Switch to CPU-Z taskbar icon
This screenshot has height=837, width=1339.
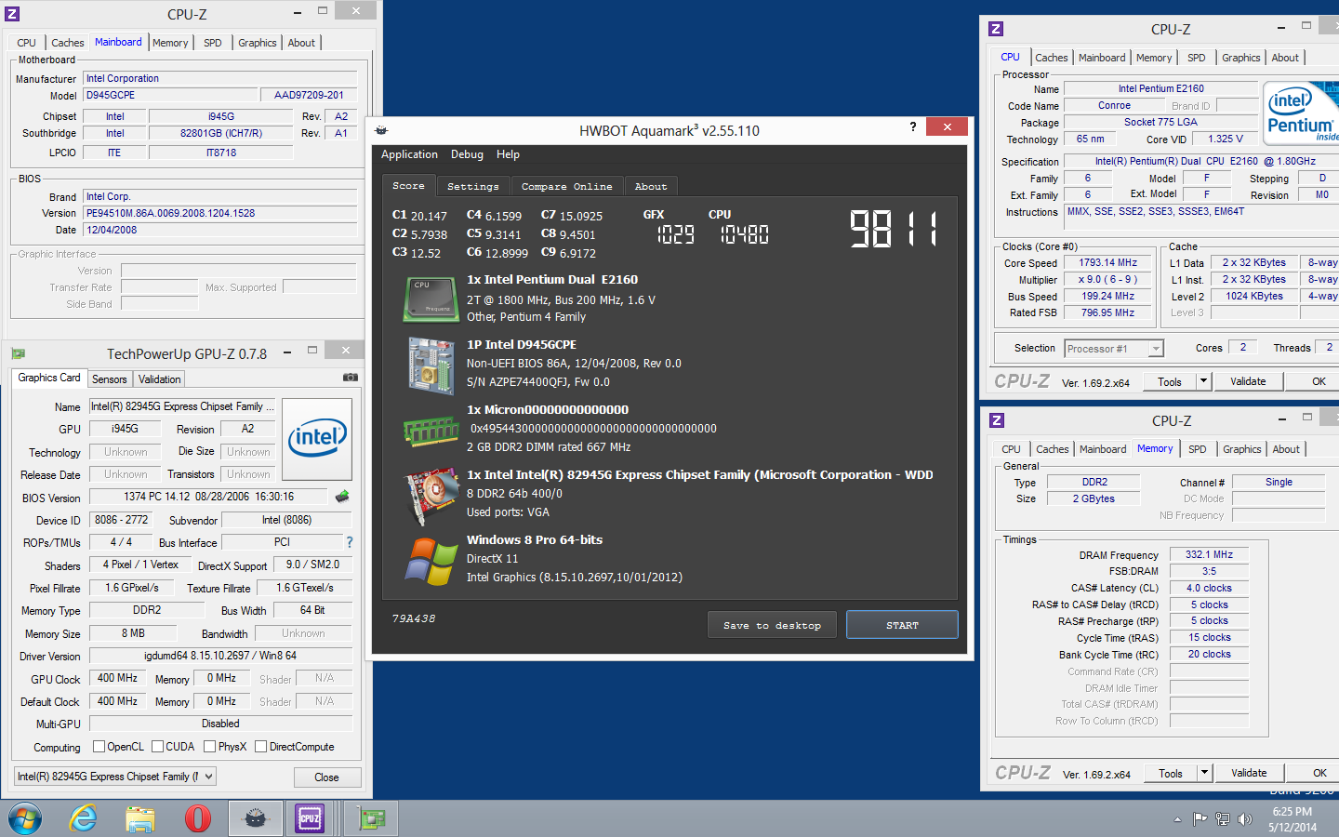[x=310, y=819]
